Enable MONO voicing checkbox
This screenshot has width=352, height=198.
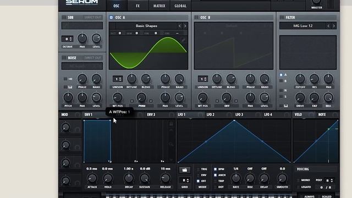pos(298,180)
